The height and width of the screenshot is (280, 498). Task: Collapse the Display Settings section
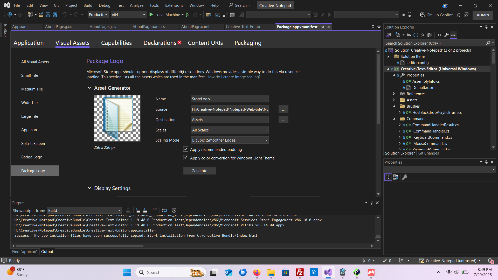[x=89, y=188]
